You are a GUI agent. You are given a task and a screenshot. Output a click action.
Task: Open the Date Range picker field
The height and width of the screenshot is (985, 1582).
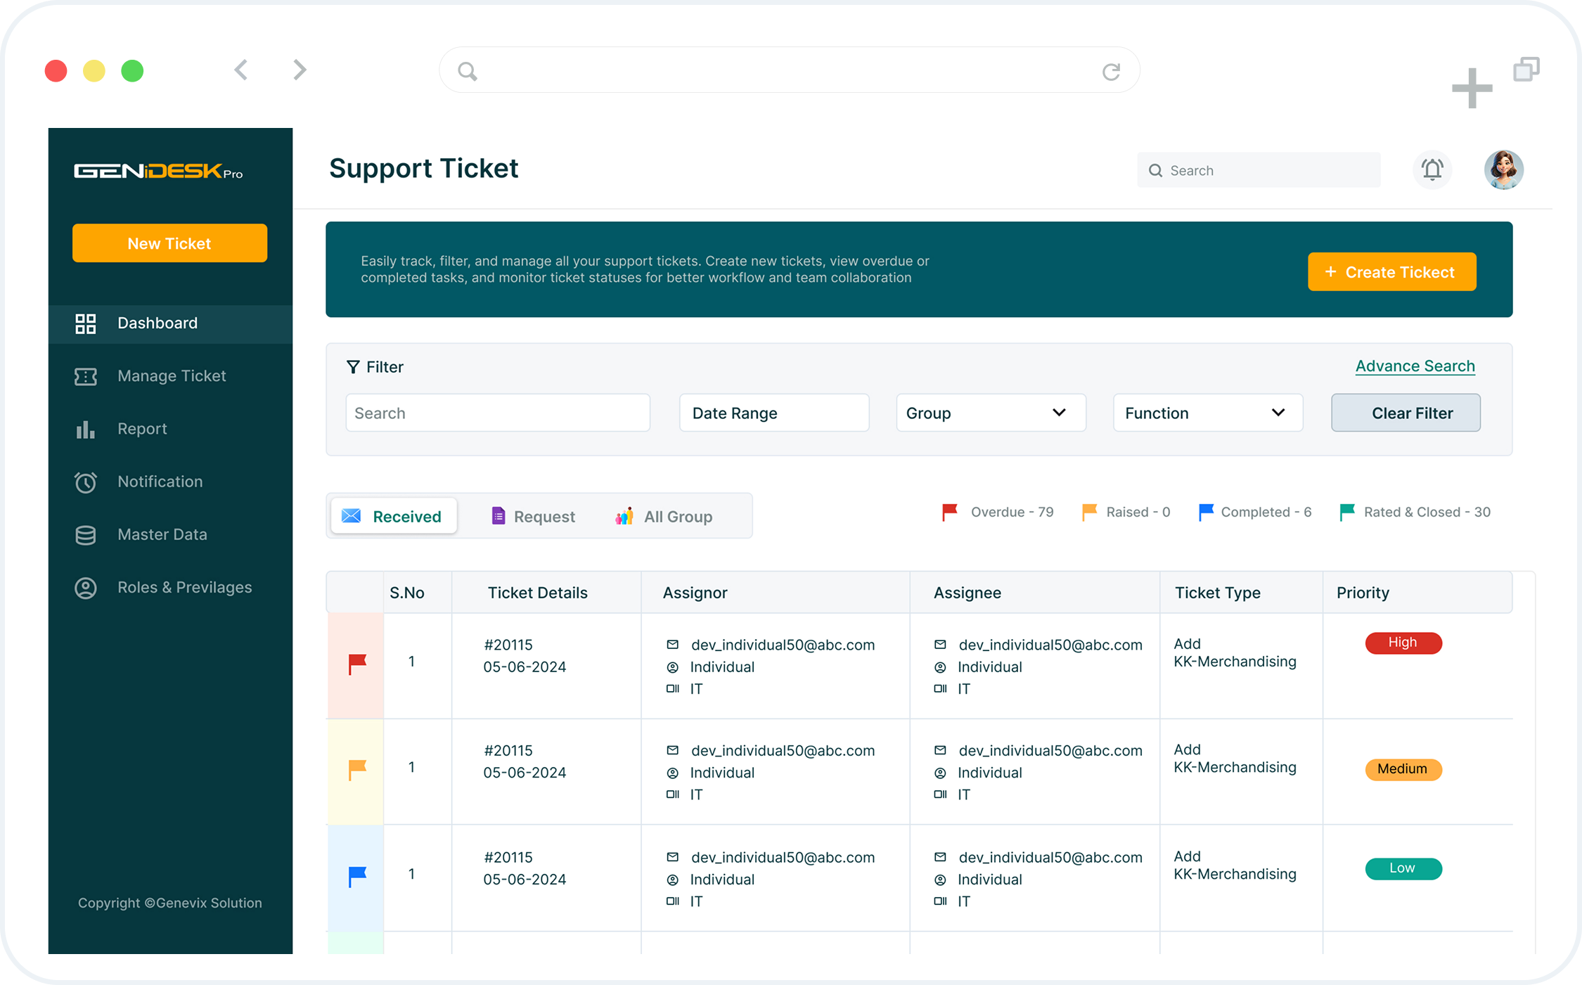click(x=773, y=413)
